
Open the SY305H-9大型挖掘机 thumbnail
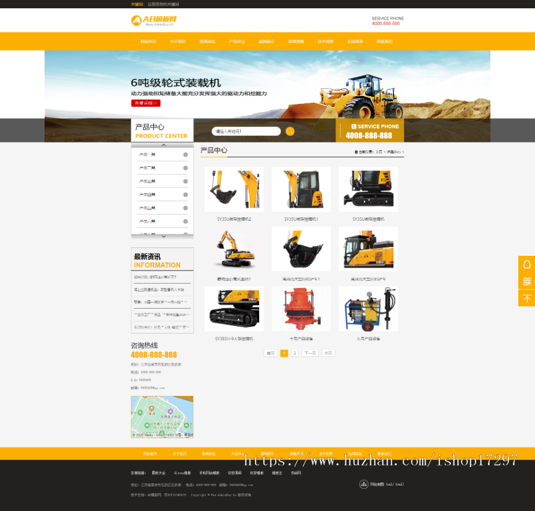pos(234,309)
